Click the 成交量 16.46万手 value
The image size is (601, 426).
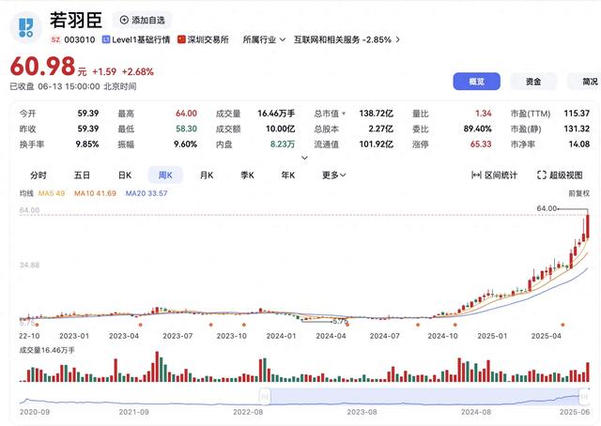point(276,114)
